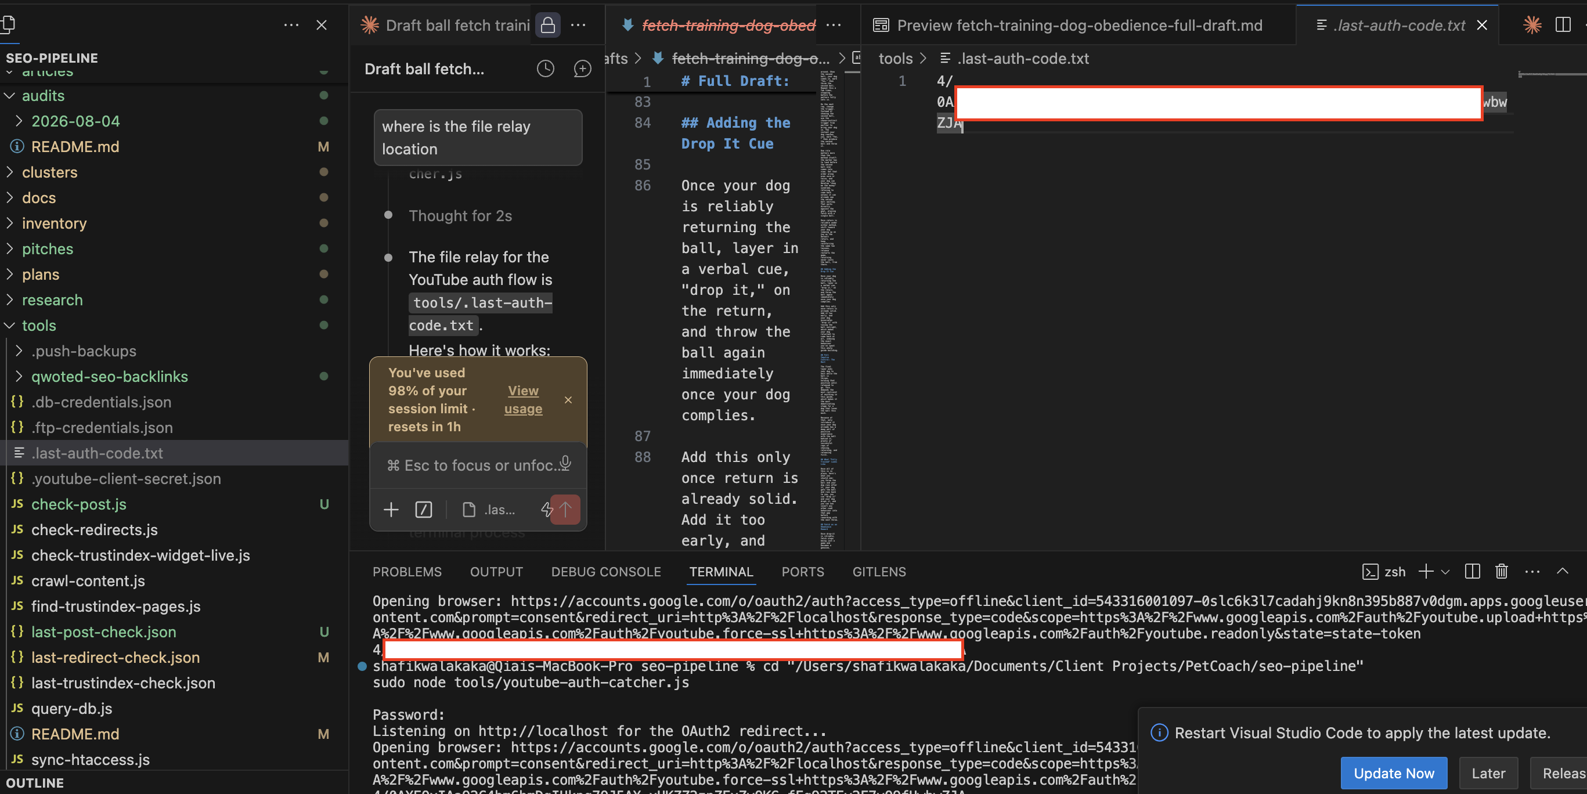Viewport: 1587px width, 794px height.
Task: Start a new chat with plus bubble icon
Action: point(582,68)
